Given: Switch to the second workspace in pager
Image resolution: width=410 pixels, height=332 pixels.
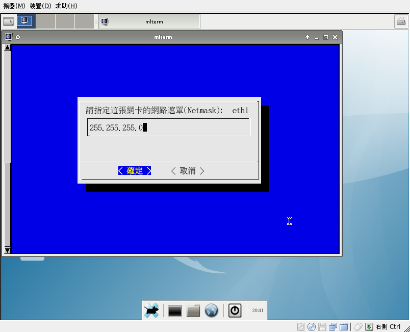Looking at the screenshot, I should [45, 21].
